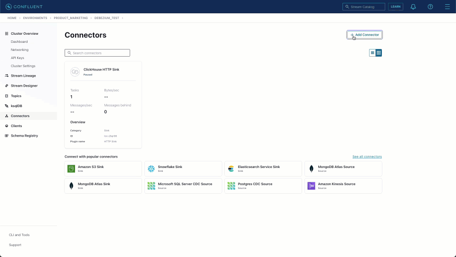Screen dimensions: 456x257
Task: Open API Keys in the sidebar
Action: click(x=18, y=58)
